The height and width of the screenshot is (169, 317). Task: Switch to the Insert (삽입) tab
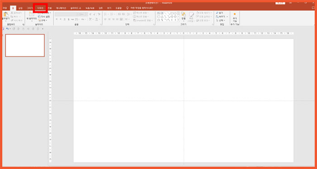20,8
